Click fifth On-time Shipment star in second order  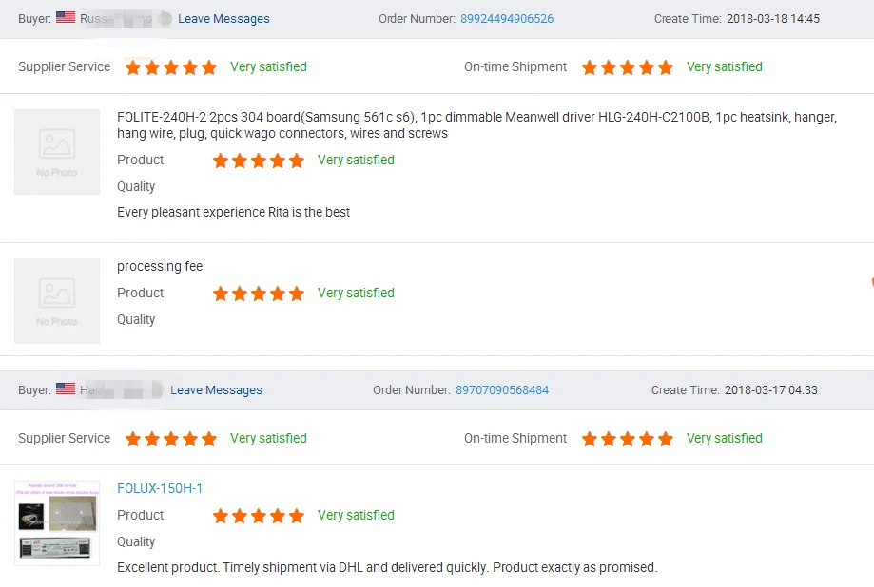click(666, 439)
